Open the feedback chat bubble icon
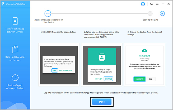173x110 pixels. 151,4
